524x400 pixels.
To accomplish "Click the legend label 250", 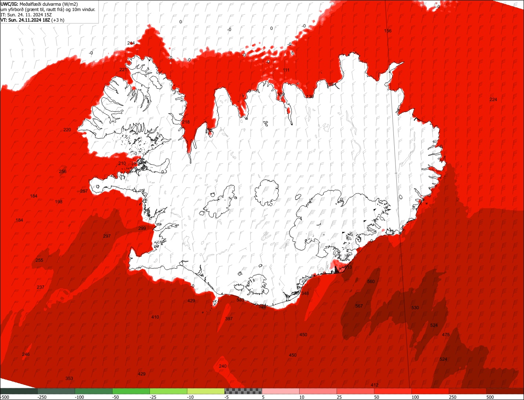I will pyautogui.click(x=452, y=397).
